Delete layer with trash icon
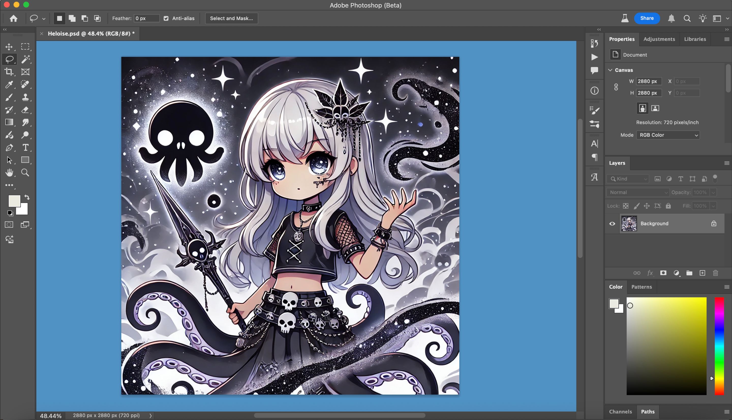This screenshot has width=732, height=420. click(x=715, y=273)
